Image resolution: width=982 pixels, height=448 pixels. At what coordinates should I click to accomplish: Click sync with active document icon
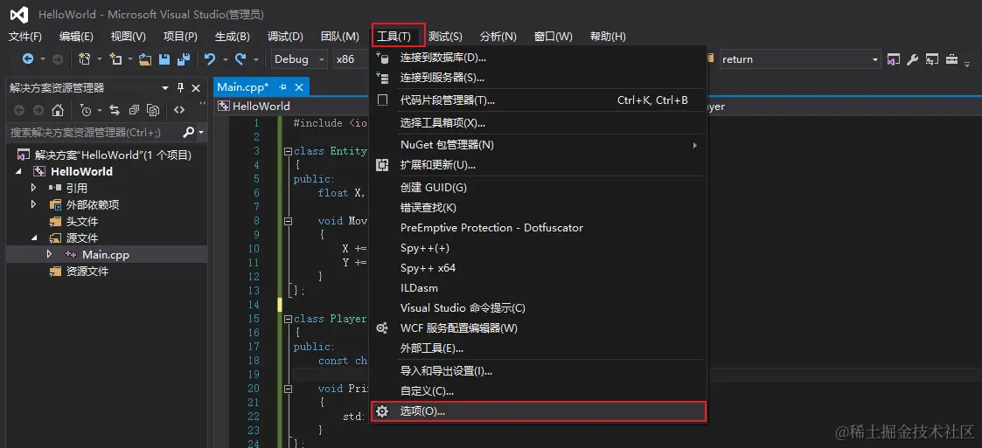tap(115, 110)
